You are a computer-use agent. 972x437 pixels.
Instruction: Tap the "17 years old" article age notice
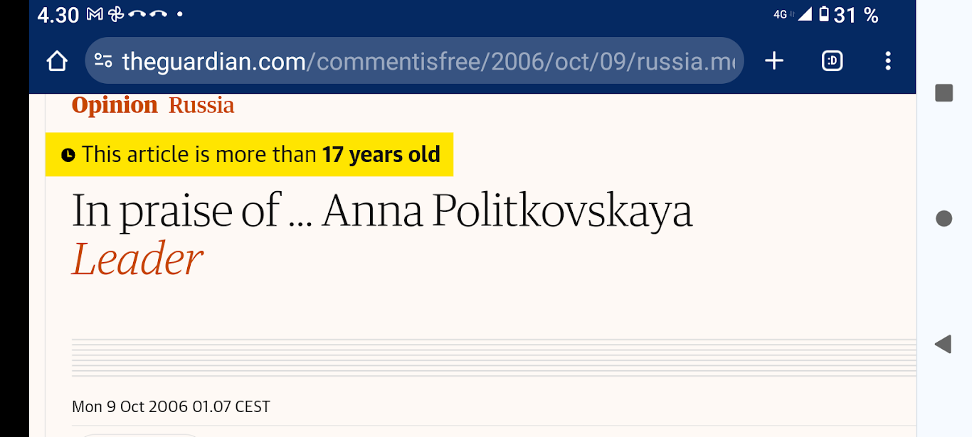coord(381,154)
